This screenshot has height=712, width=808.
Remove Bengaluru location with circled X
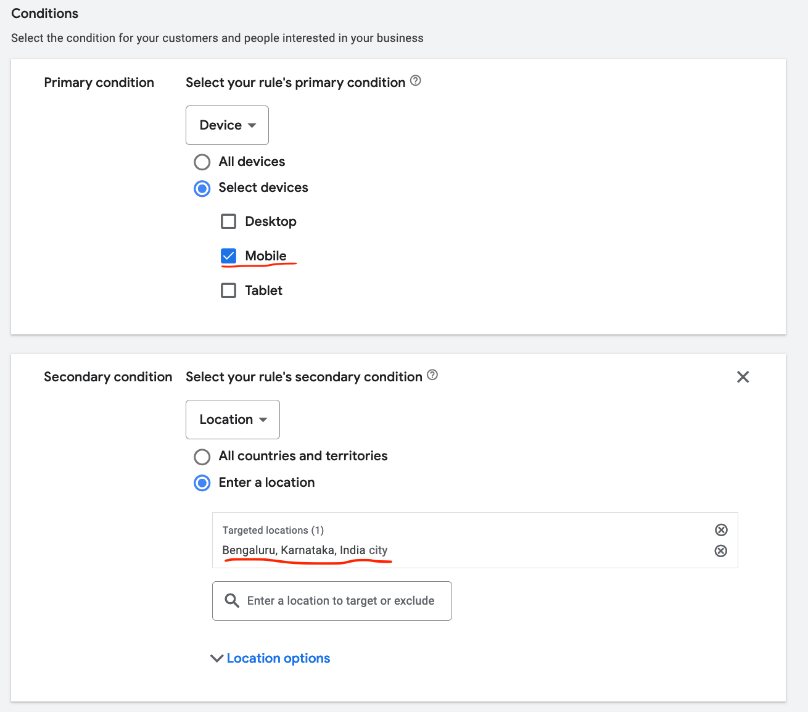721,551
